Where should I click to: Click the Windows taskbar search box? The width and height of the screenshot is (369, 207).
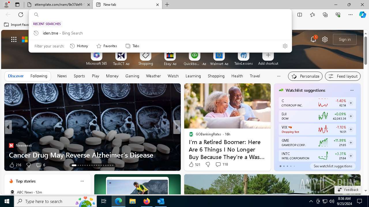(x=55, y=201)
